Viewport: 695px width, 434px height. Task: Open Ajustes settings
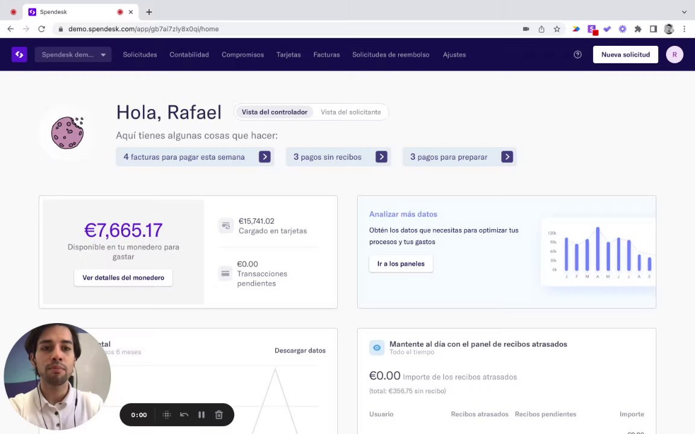(x=454, y=54)
